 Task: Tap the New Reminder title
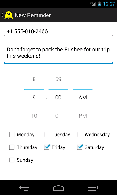click(x=33, y=15)
